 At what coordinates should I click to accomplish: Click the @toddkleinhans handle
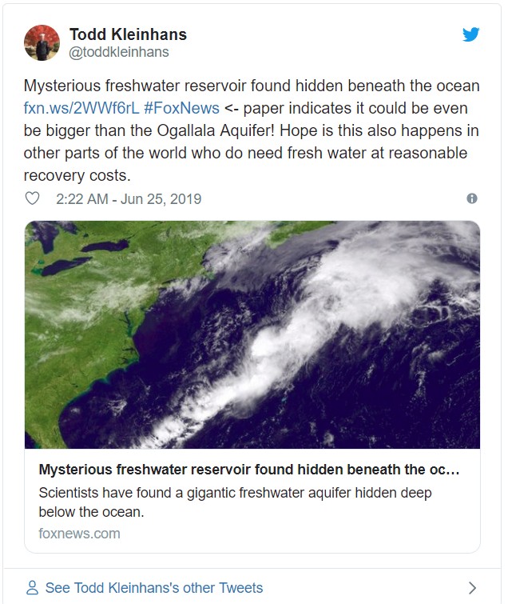(x=119, y=52)
